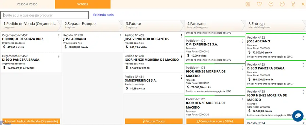This screenshot has width=306, height=125.
Task: Select stage 5.Entrega header
Action: click(276, 25)
